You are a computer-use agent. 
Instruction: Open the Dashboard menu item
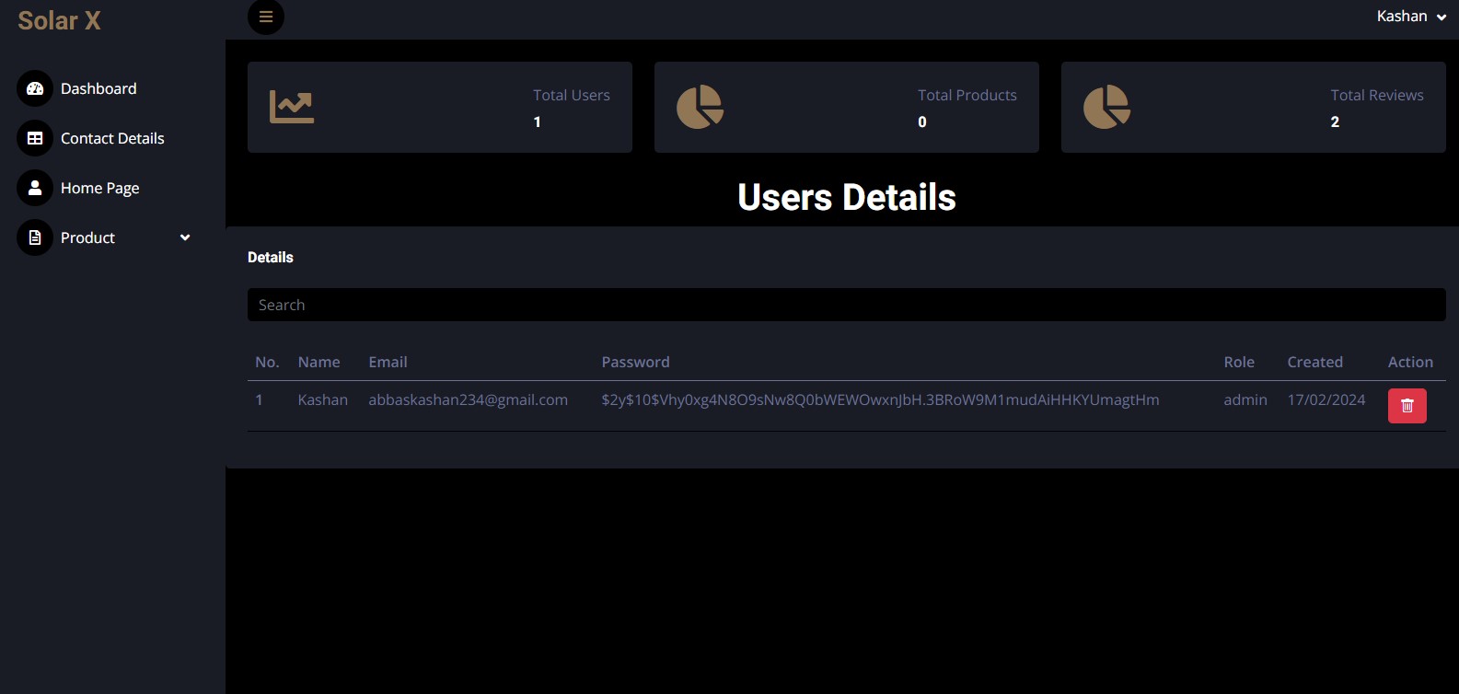[98, 88]
